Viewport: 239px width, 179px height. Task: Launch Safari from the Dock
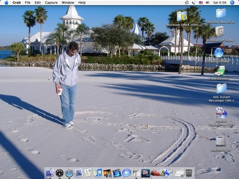tap(69, 173)
